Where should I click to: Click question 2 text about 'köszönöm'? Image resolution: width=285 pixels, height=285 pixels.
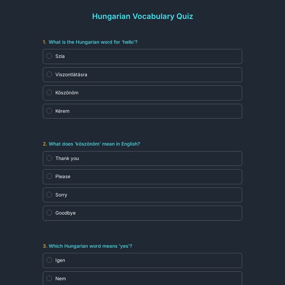[x=94, y=144]
